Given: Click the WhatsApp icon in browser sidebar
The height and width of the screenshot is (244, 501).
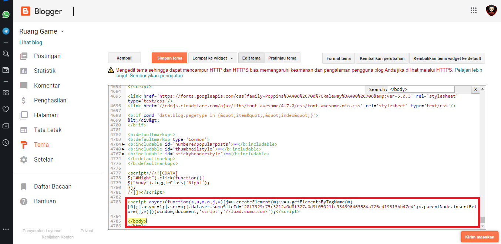Looking at the screenshot, I should coord(6,14).
